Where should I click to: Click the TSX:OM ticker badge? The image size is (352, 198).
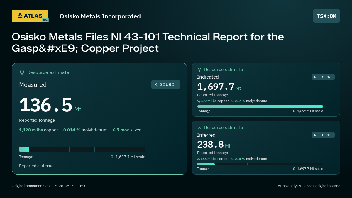(x=326, y=16)
